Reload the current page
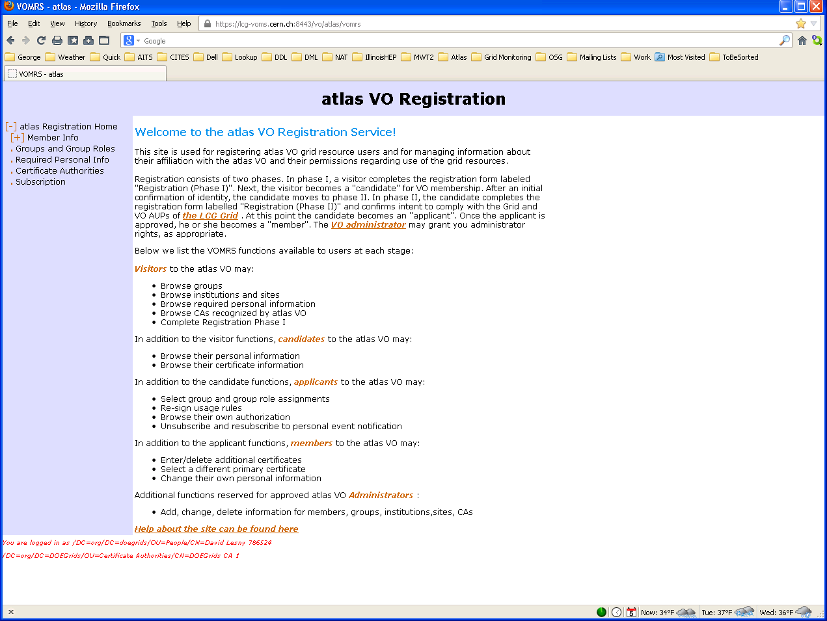 (40, 40)
